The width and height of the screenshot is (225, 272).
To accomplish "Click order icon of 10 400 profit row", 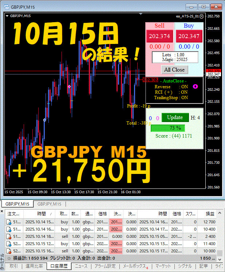I will pos(9,229).
